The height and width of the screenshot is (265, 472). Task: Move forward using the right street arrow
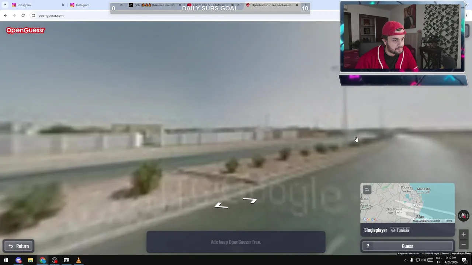(x=250, y=201)
